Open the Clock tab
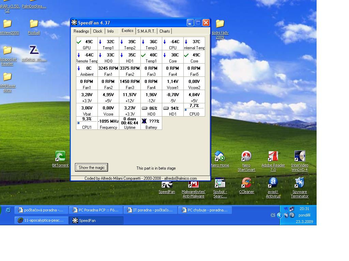 (97, 31)
